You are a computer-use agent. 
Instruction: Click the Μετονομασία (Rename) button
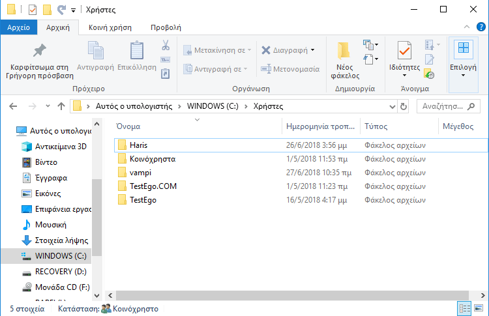tap(290, 69)
